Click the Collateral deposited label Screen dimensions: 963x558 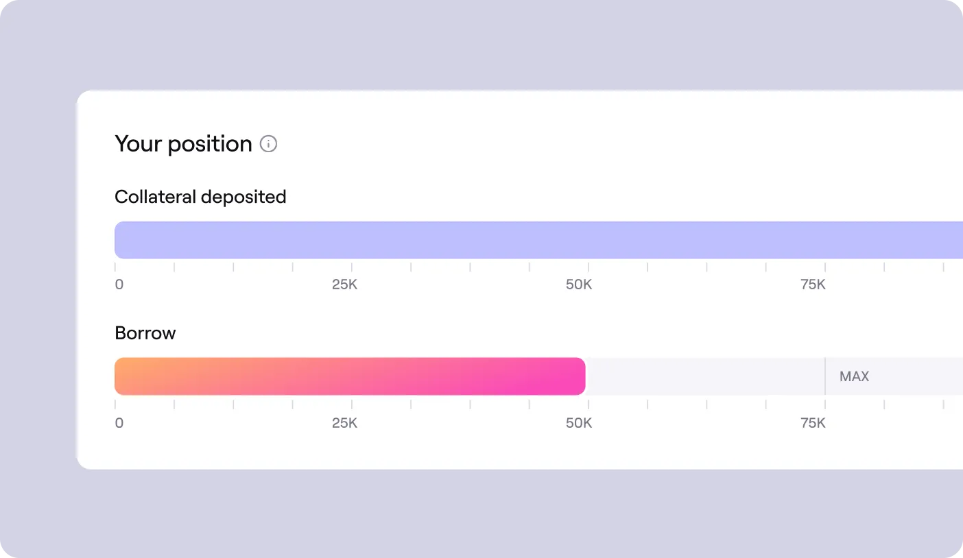pyautogui.click(x=200, y=197)
